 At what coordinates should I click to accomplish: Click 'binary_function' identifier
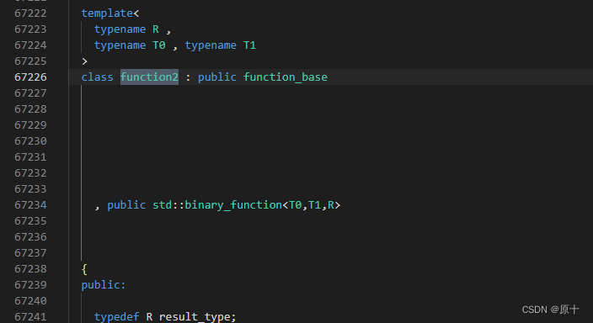click(233, 204)
